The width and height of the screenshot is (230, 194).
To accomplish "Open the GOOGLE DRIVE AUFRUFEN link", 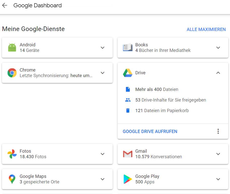I will tap(150, 132).
